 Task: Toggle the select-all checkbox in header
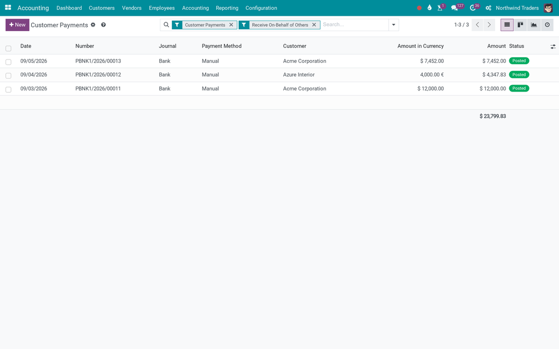[x=9, y=49]
